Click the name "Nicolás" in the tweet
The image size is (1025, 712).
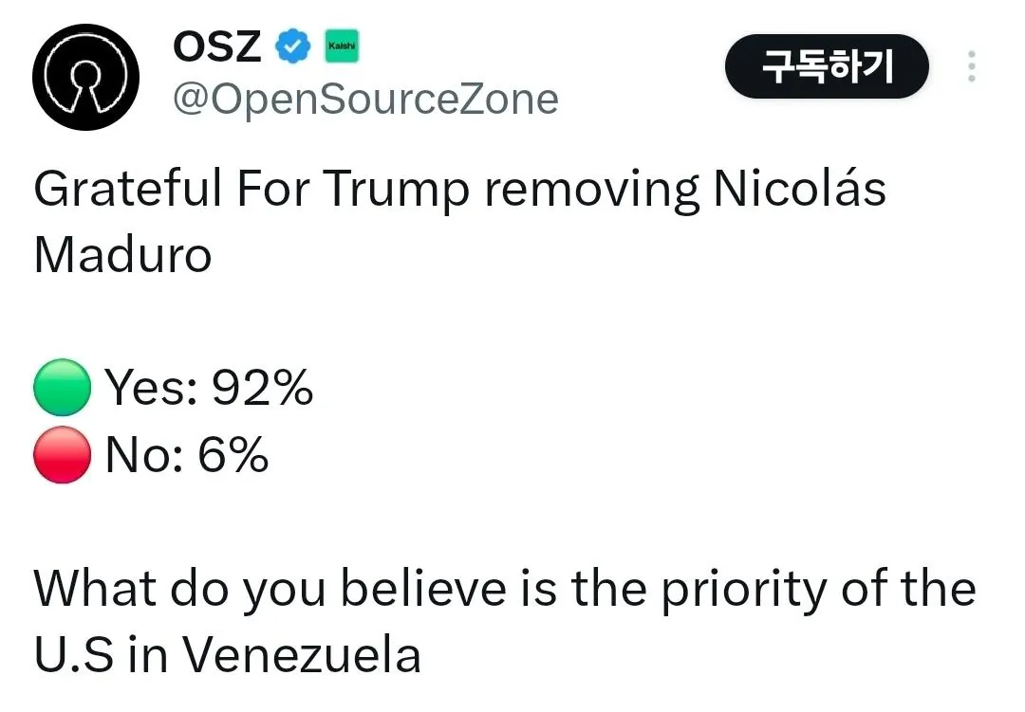pos(798,189)
